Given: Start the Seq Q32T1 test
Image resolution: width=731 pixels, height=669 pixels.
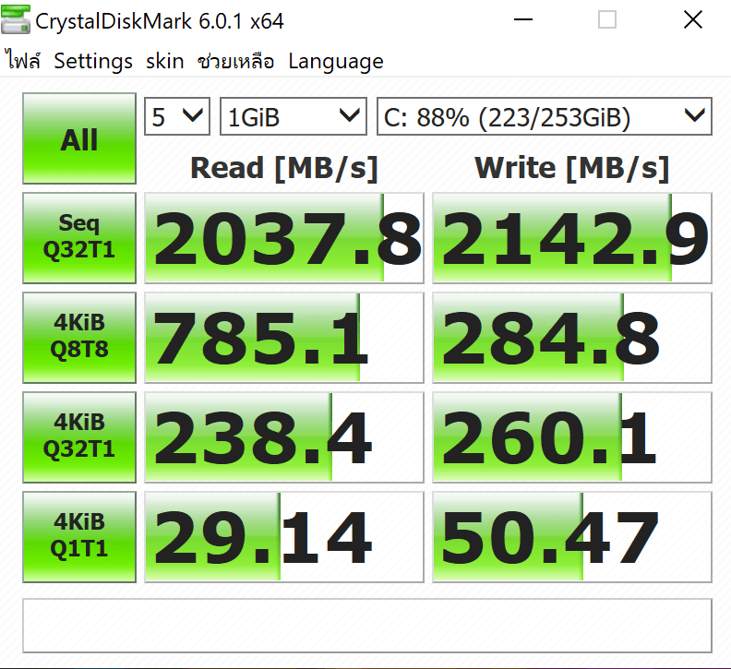Looking at the screenshot, I should (79, 238).
